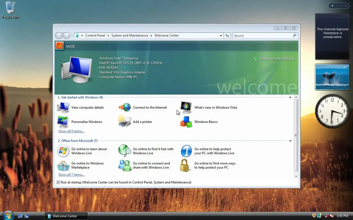Click the Personalize Windows text label
Screen dimensions: 353x220
(x=87, y=122)
